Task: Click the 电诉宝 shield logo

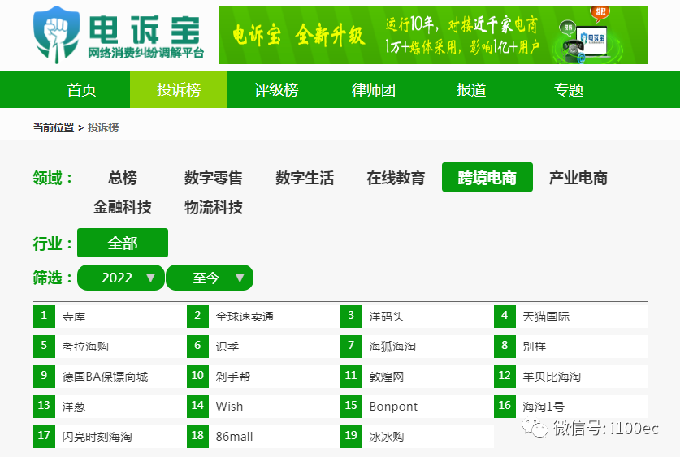Action: [x=57, y=35]
